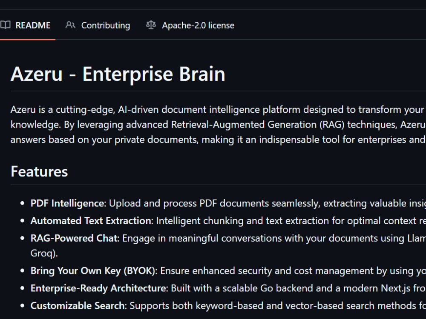
Task: Click the 'Bring Your Own Key (BYOK)' text
Action: [x=94, y=271]
